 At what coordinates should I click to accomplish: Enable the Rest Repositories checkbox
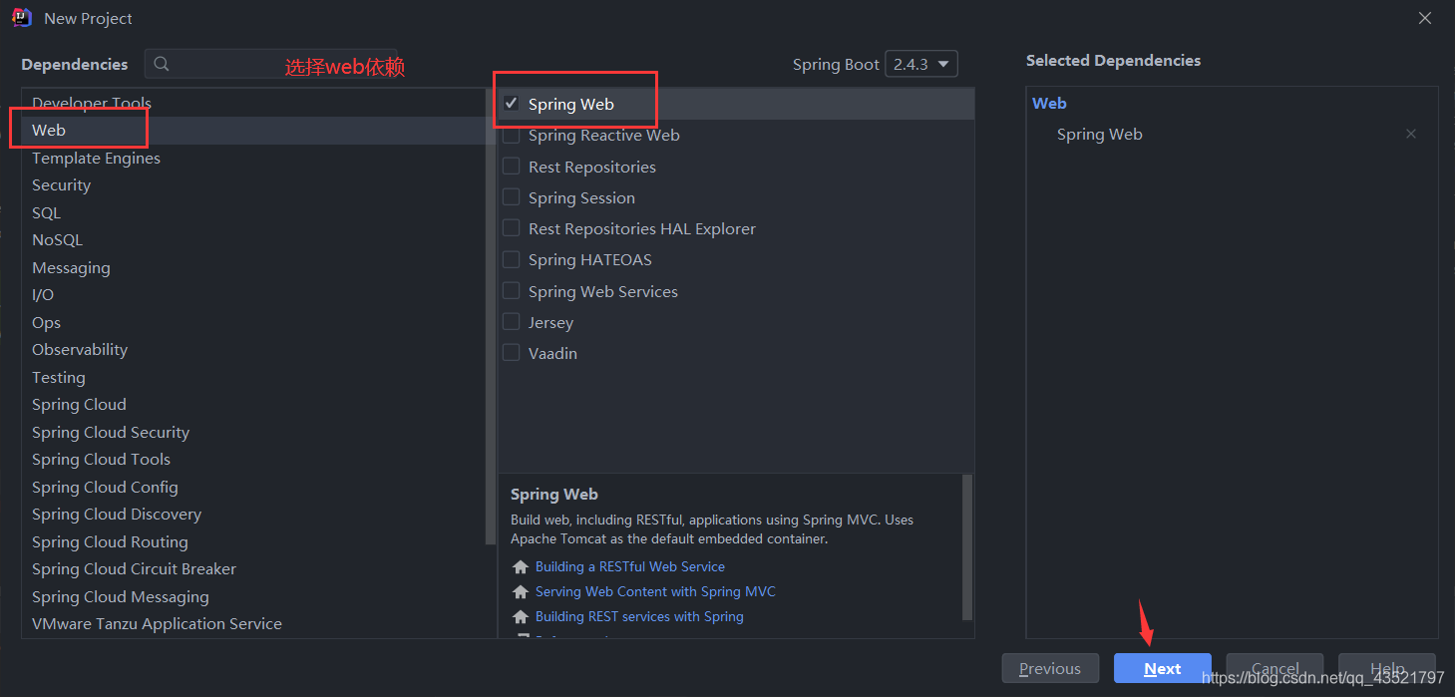tap(512, 167)
